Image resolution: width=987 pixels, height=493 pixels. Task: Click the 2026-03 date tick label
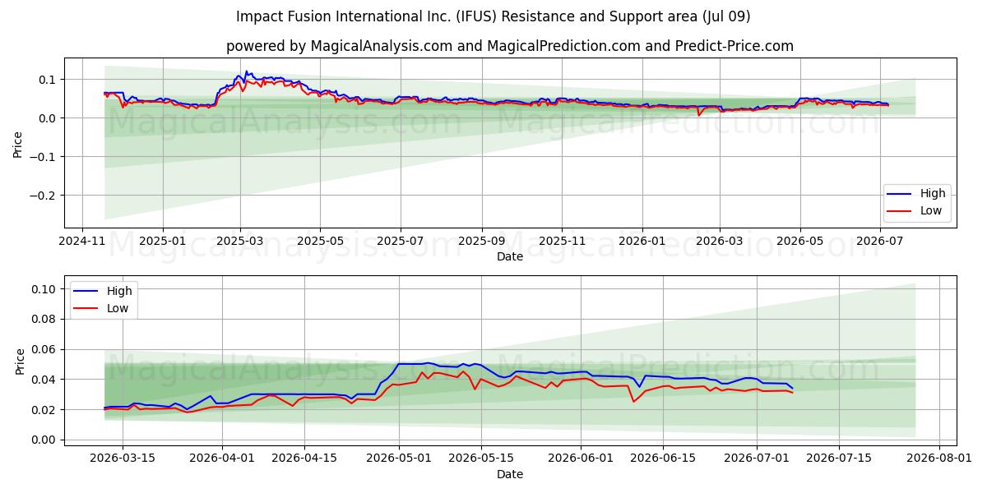click(x=720, y=242)
